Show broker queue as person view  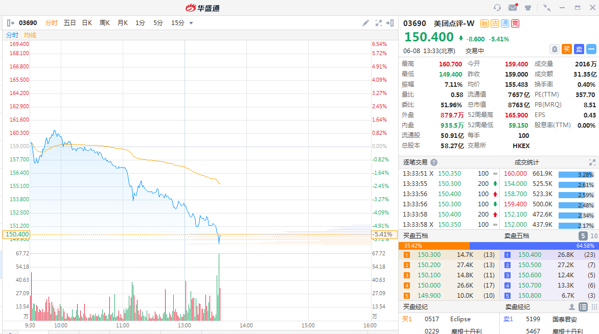coord(572,307)
